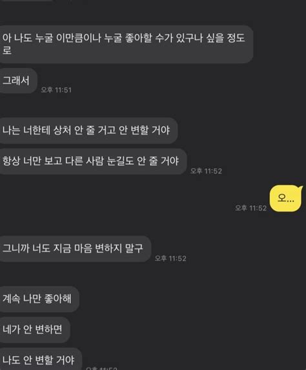This screenshot has height=370, width=306.
Task: Click empty chat space right of 계속 나만 좋아해
Action: pos(189,299)
